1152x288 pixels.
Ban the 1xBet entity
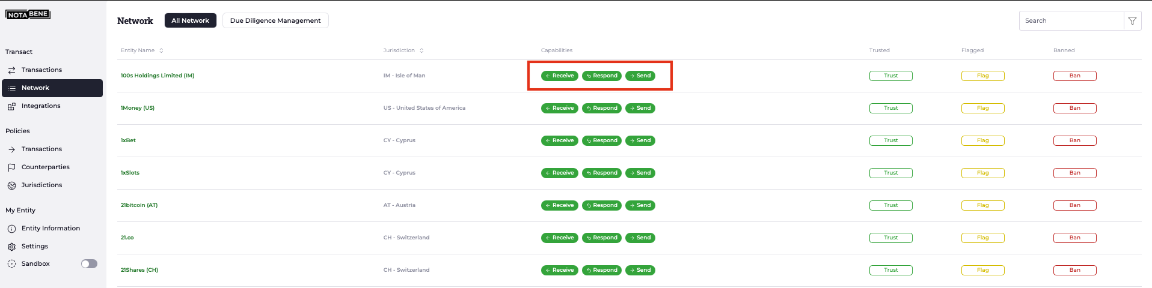[1074, 140]
